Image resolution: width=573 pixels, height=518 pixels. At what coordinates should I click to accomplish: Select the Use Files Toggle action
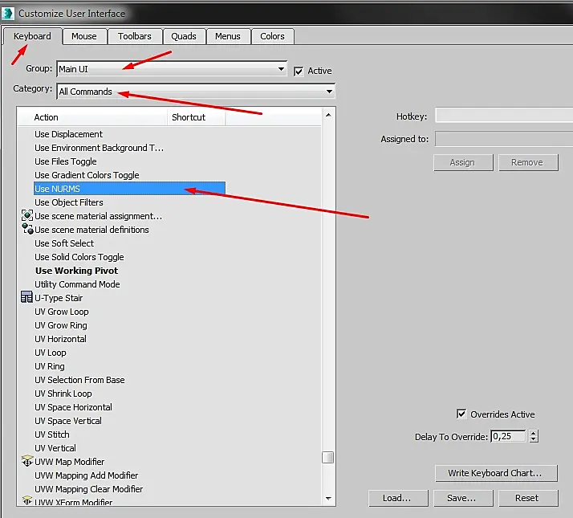[66, 161]
